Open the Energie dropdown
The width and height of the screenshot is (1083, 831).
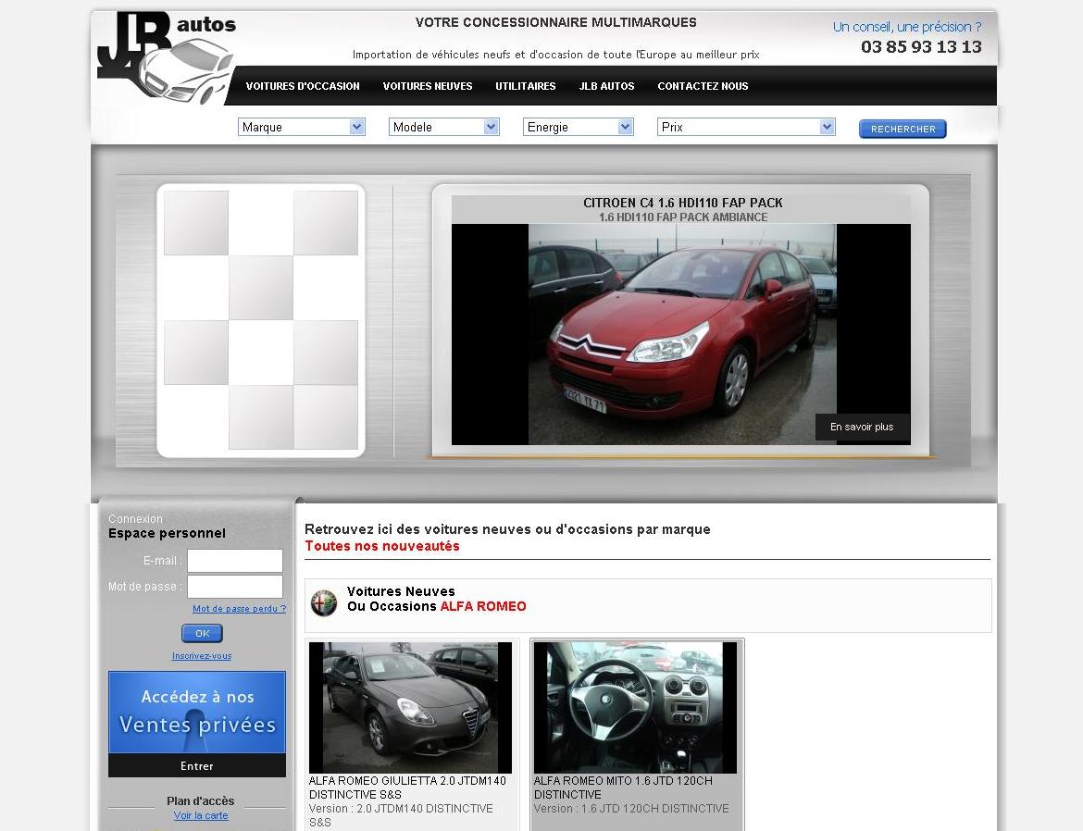tap(579, 127)
